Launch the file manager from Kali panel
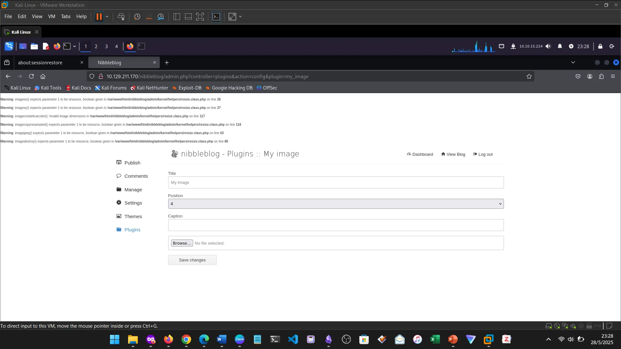 34,46
